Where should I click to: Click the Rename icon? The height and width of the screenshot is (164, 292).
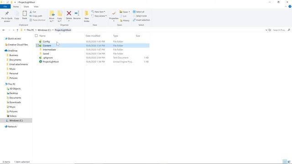[x=77, y=13]
